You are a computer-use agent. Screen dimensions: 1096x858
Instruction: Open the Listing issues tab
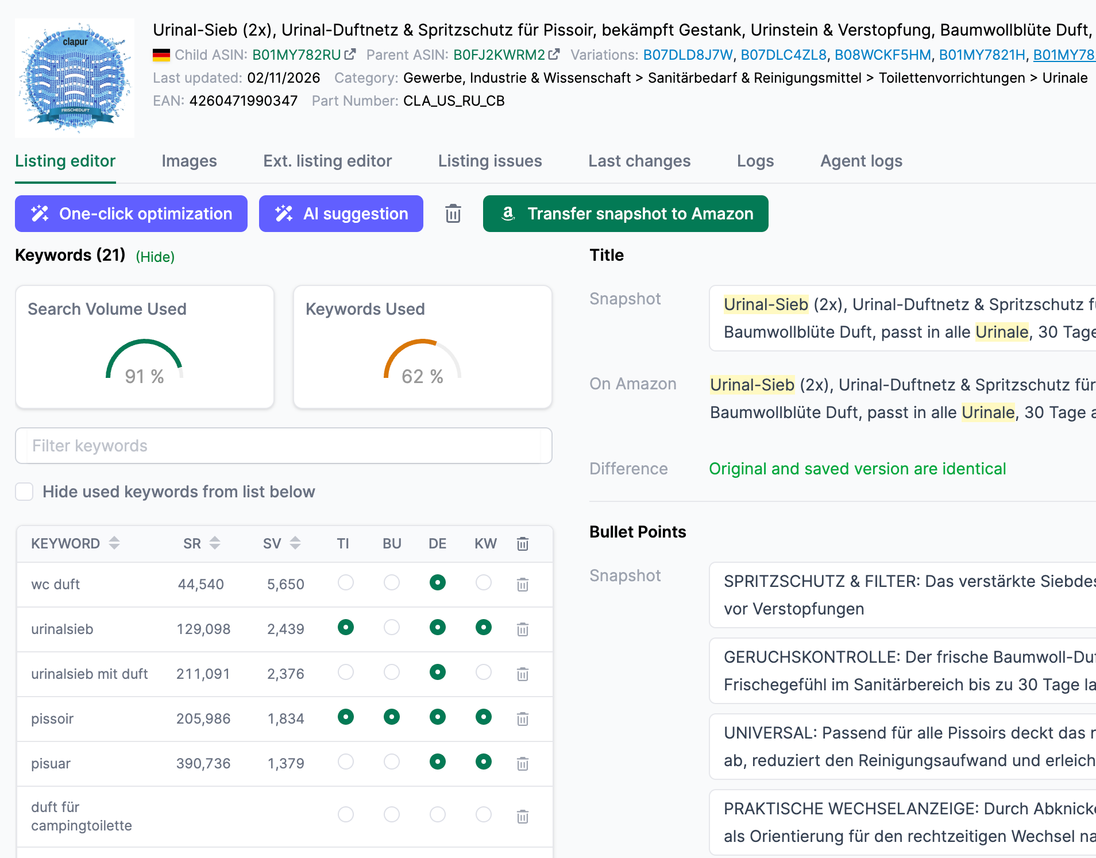(489, 161)
